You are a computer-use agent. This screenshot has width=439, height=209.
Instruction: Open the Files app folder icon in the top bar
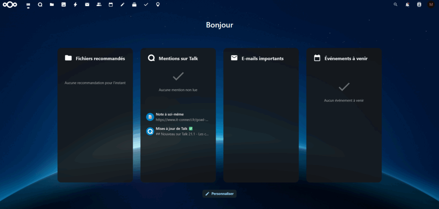pos(52,5)
